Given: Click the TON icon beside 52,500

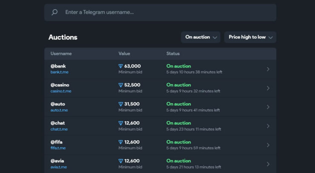Looking at the screenshot, I should pyautogui.click(x=120, y=85).
